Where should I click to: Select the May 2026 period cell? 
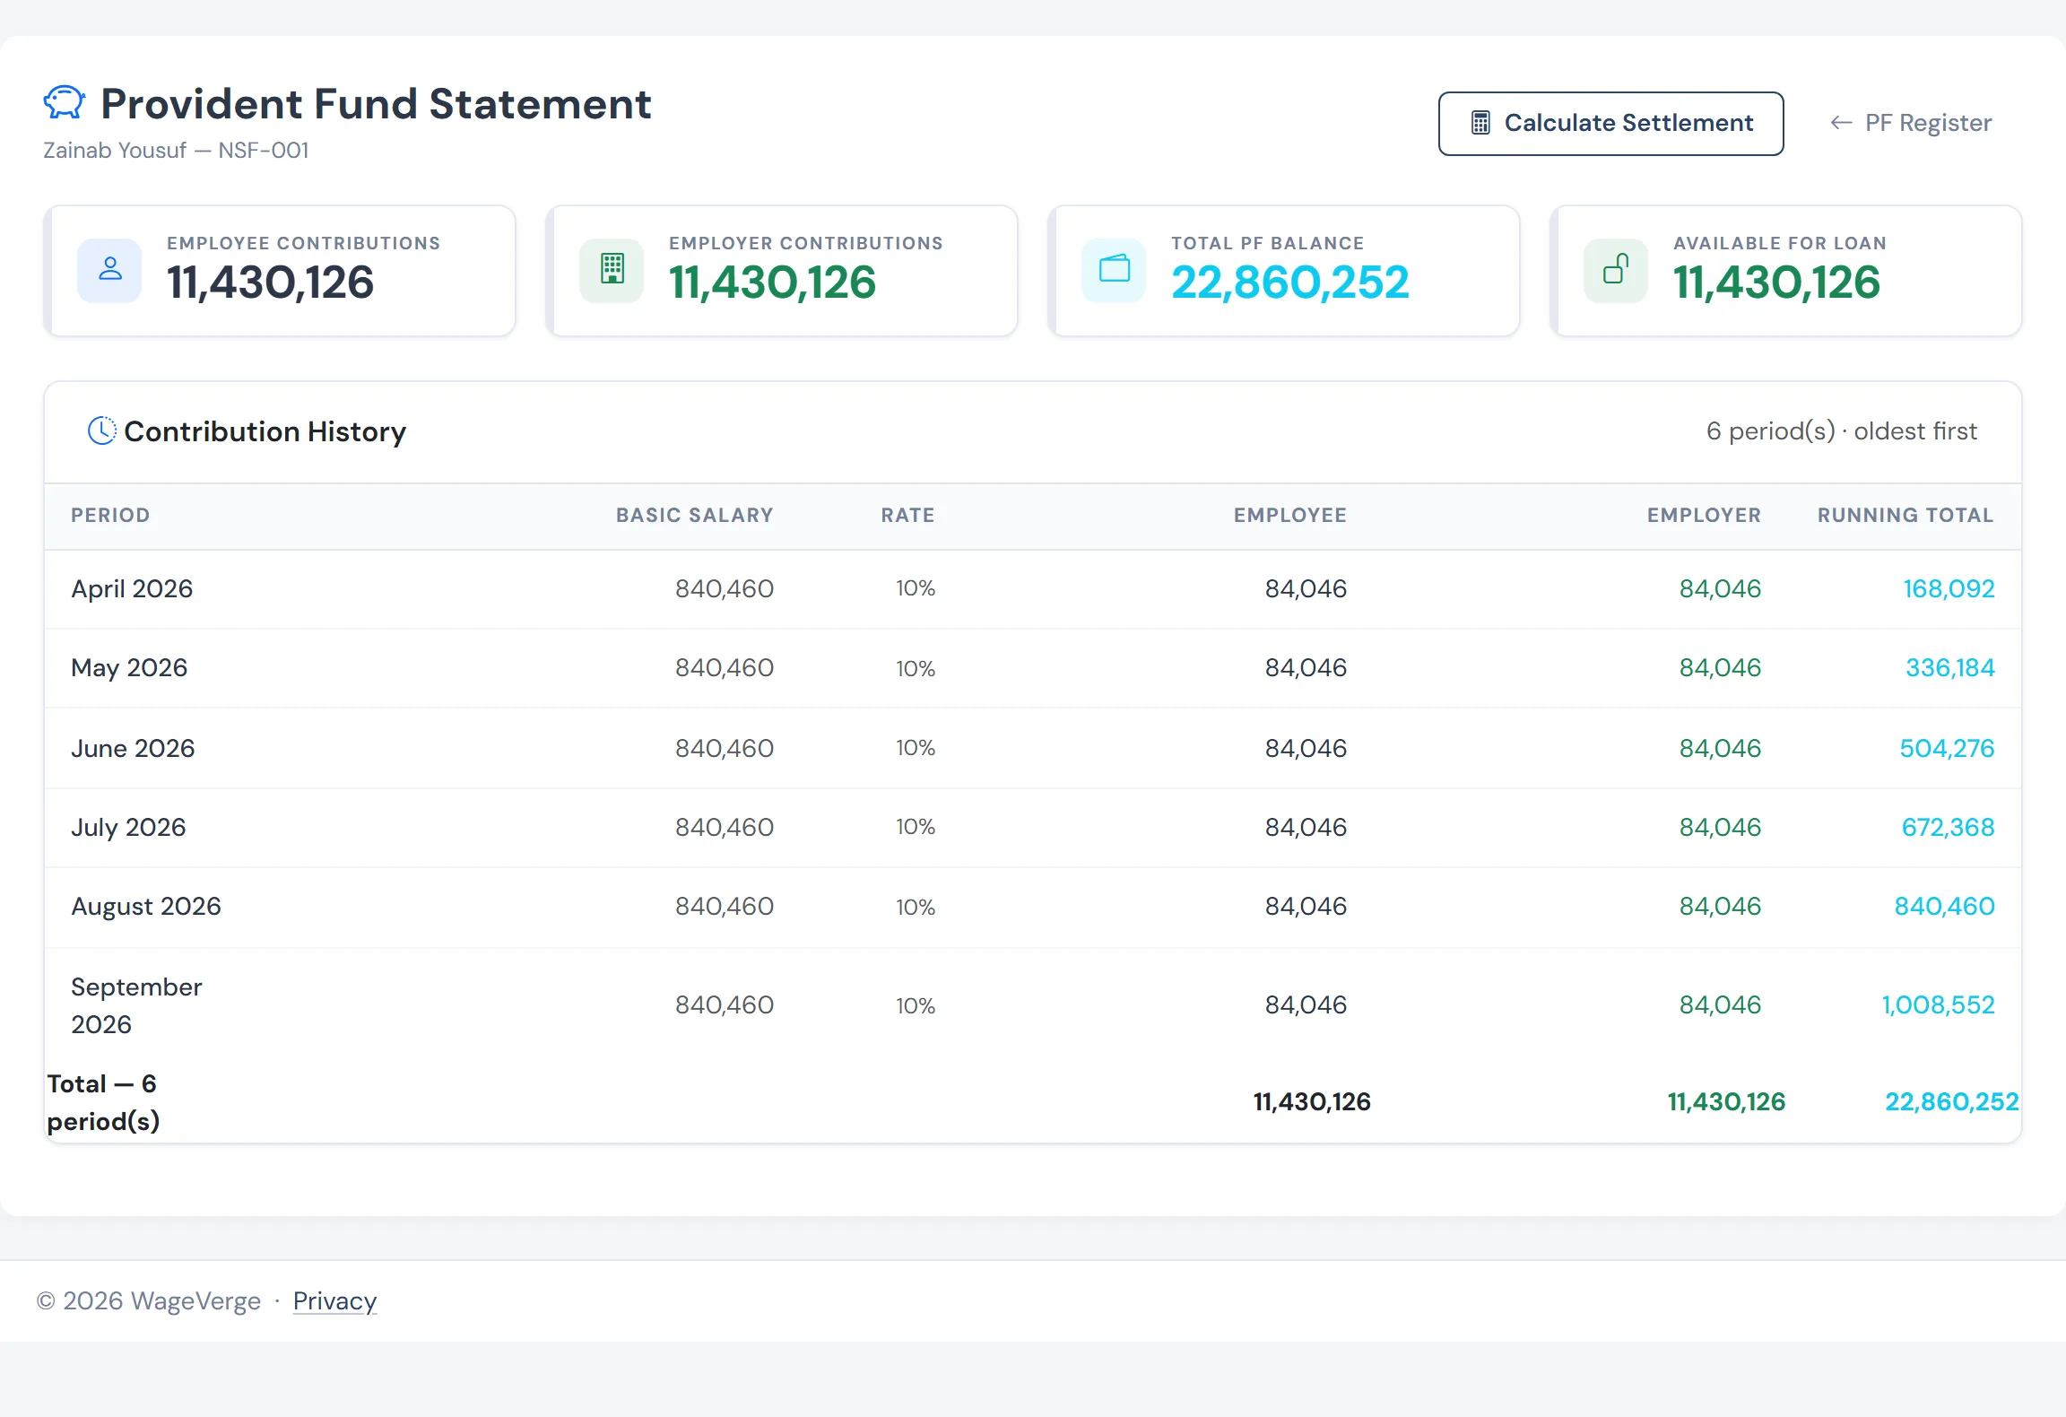(129, 667)
